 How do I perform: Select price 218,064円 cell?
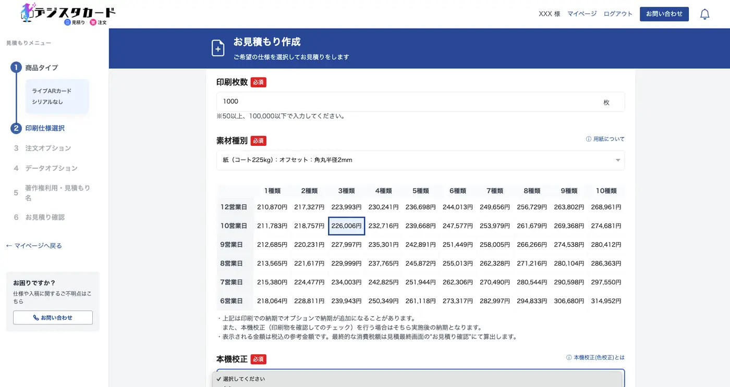coord(272,301)
